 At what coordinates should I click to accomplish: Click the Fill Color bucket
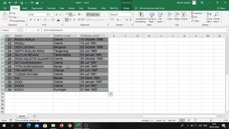[53, 20]
